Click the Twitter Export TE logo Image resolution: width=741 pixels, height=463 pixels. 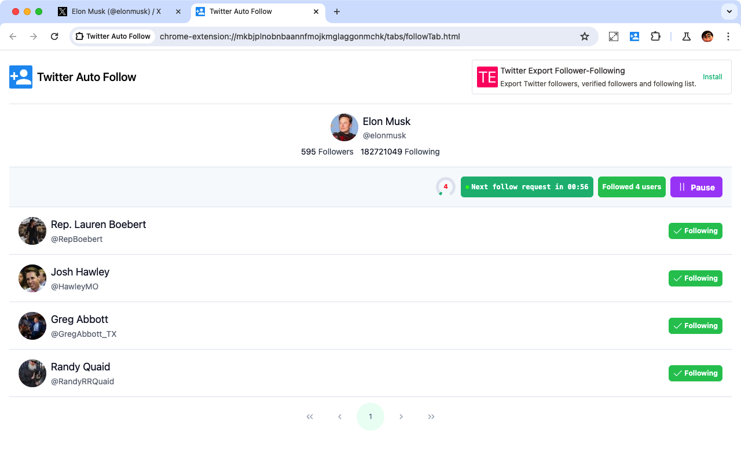point(487,77)
